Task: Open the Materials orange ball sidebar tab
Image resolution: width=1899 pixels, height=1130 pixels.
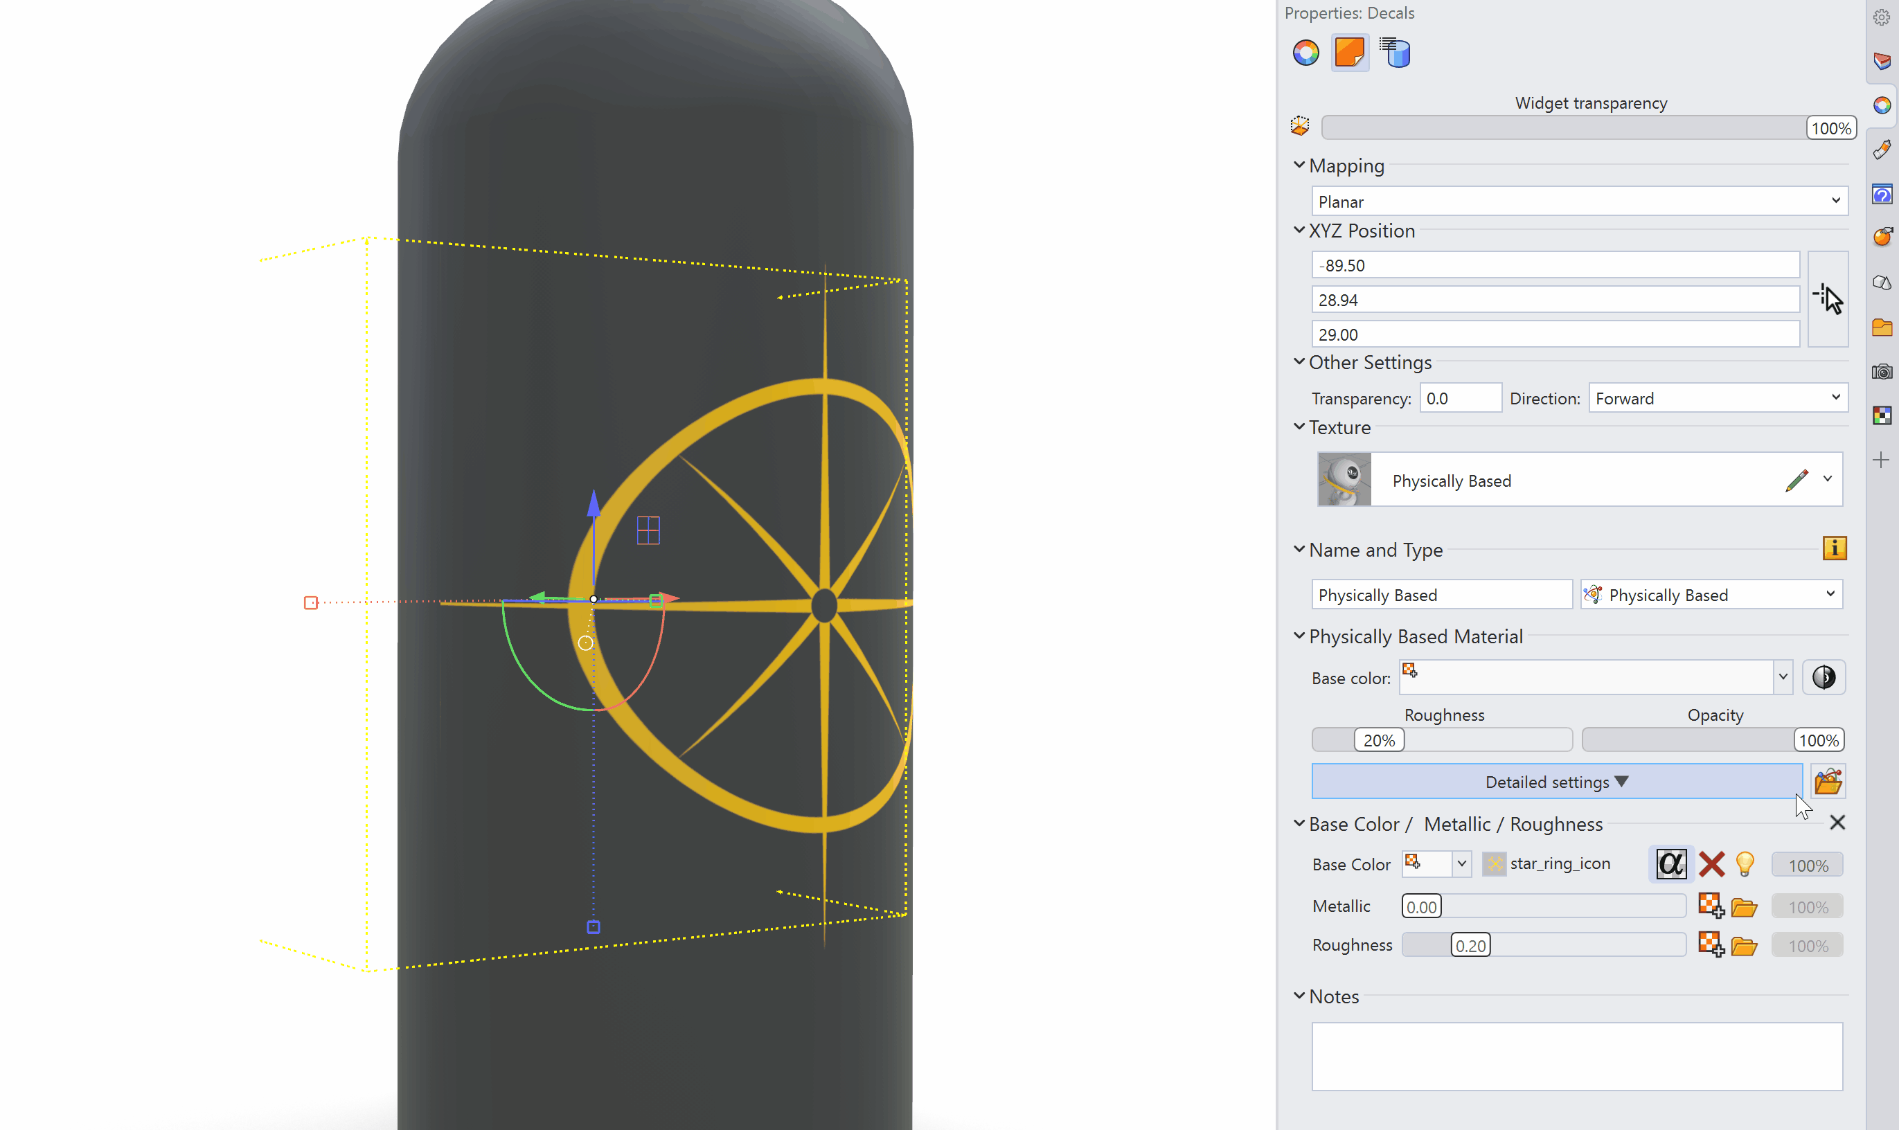Action: tap(1882, 237)
